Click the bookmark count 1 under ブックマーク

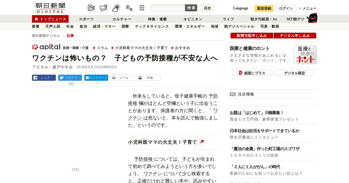click(x=97, y=83)
